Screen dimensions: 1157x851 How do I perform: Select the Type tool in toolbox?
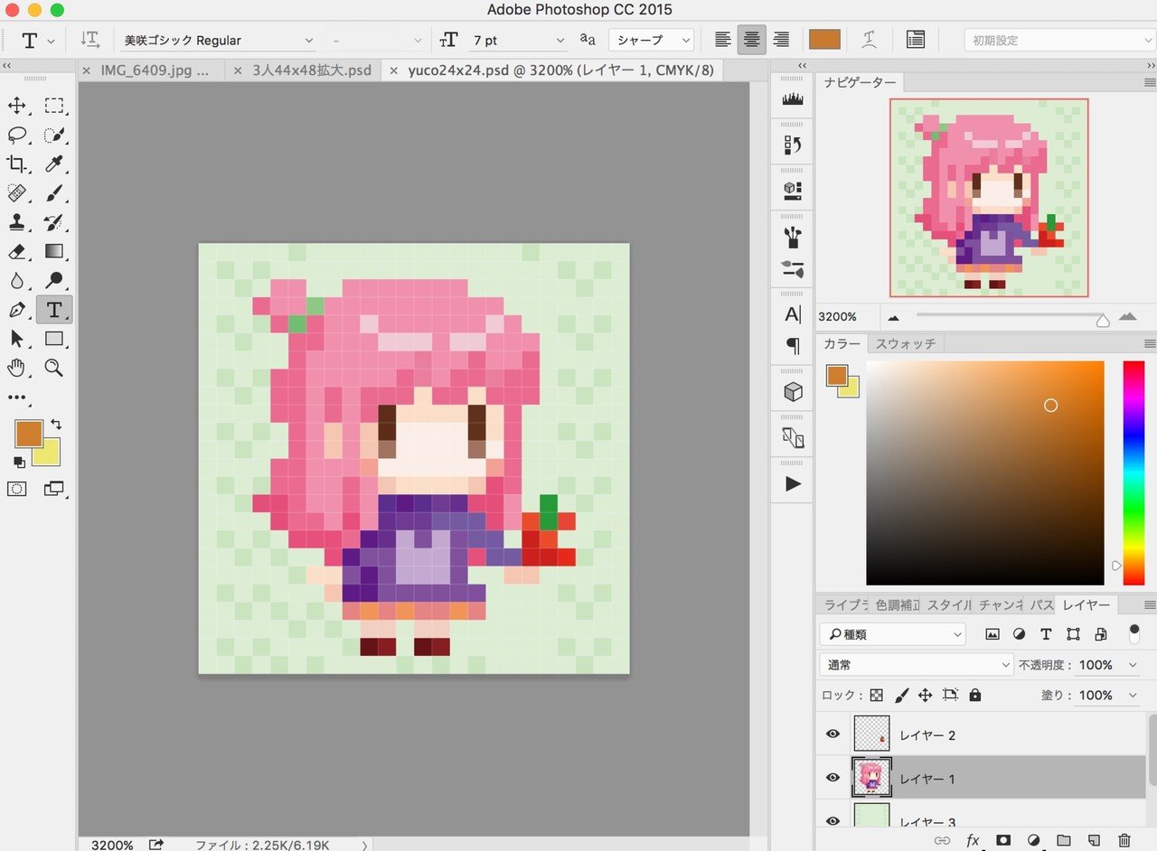(54, 310)
